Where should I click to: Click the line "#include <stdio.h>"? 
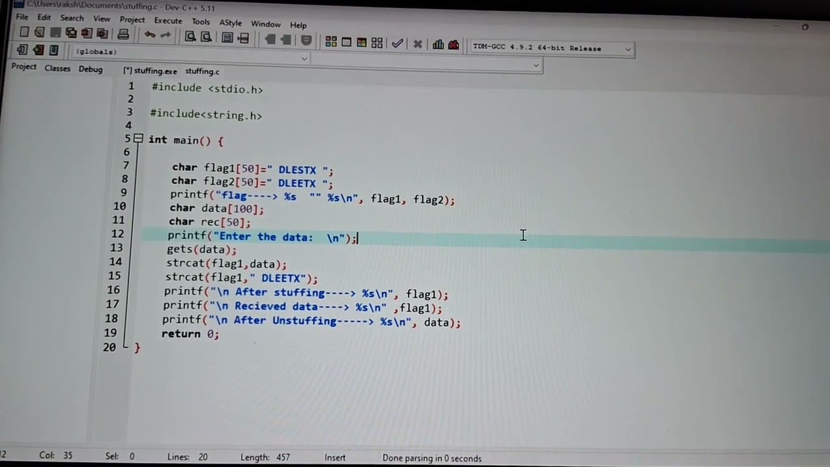[207, 89]
